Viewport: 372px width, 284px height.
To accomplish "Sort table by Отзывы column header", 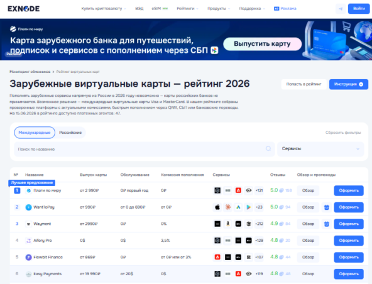I will pyautogui.click(x=278, y=175).
